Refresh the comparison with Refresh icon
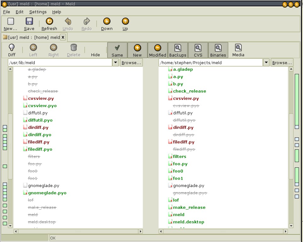 coord(49,21)
